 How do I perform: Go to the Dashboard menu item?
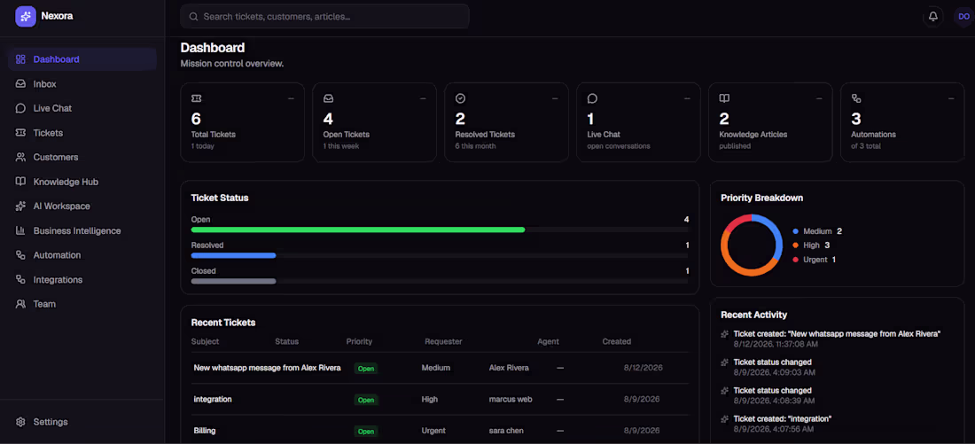(x=82, y=59)
